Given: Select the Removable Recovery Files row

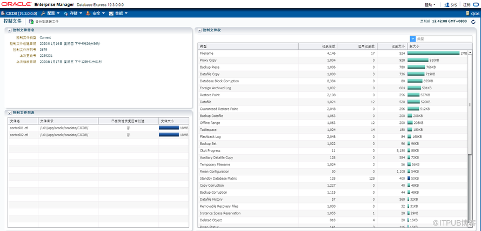Looking at the screenshot, I should (333, 207).
